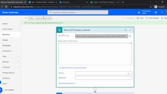This screenshot has width=167, height=94.
Task: Open Create in sidebar
Action: [x=5, y=40]
